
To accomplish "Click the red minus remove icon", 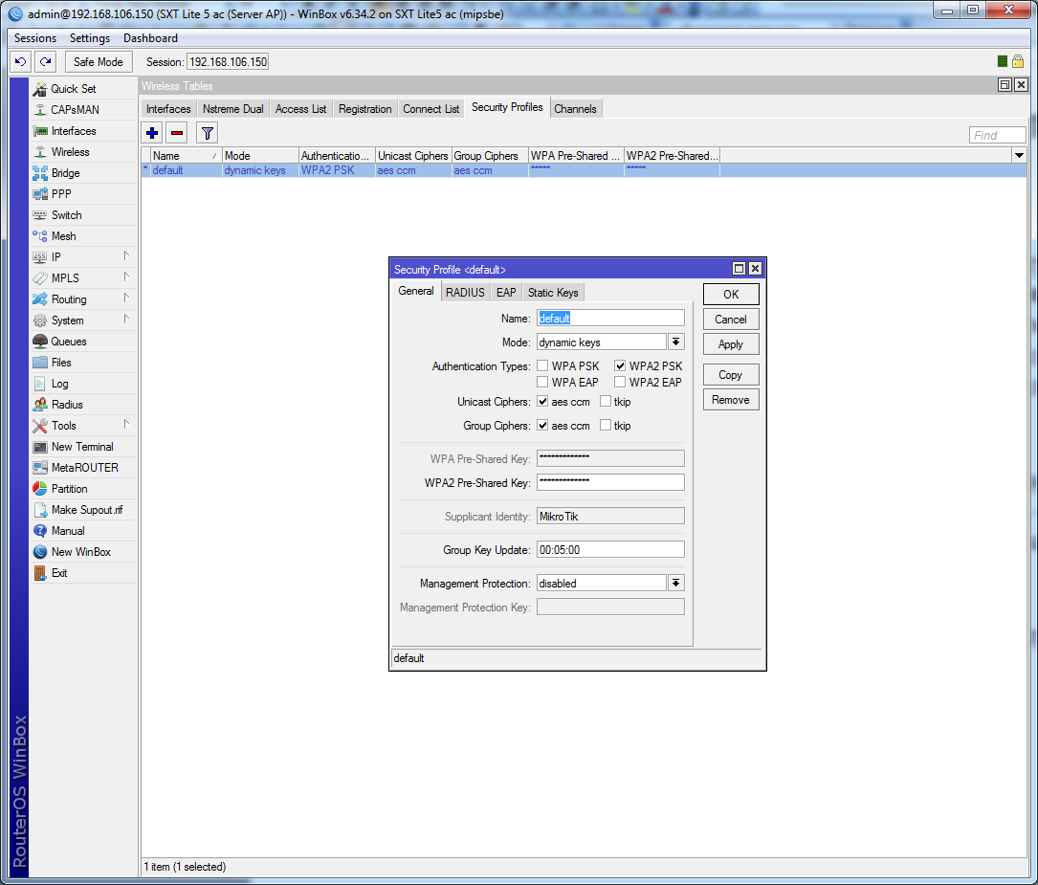I will pos(177,133).
